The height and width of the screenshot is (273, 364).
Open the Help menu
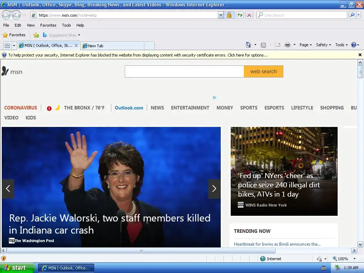(x=80, y=25)
